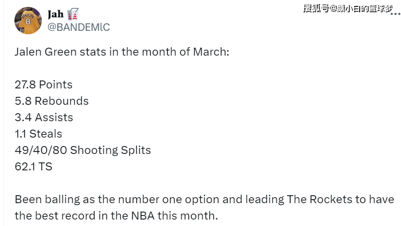Screen dimensions: 401x226
Task: Click the words The Rockets
Action: (x=316, y=200)
